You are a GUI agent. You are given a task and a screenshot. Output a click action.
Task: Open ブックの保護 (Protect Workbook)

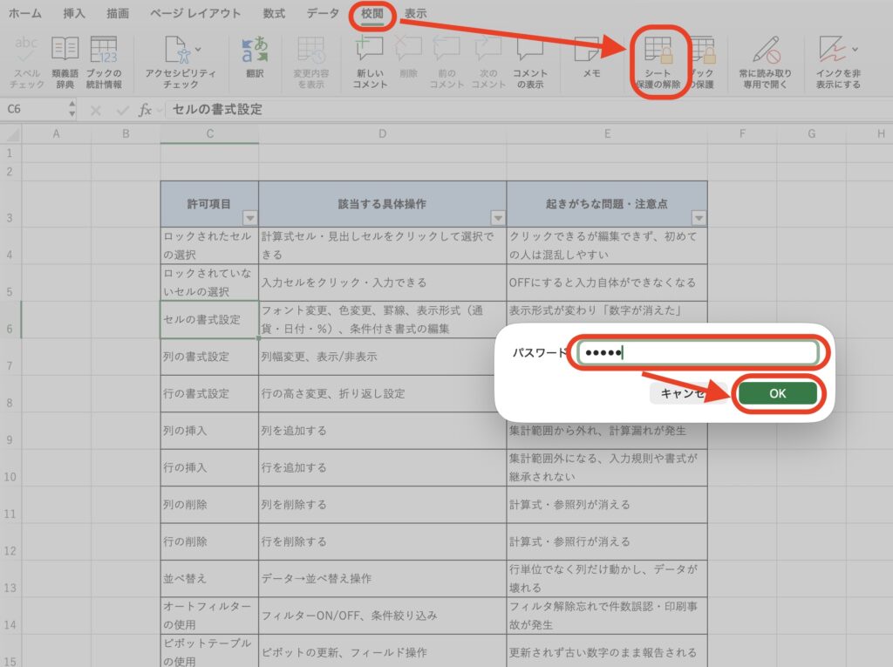(706, 61)
